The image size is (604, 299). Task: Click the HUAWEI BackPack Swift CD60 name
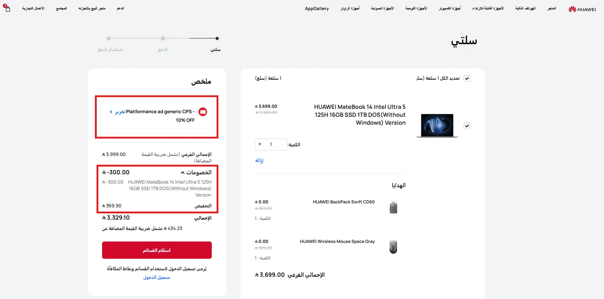coord(344,202)
